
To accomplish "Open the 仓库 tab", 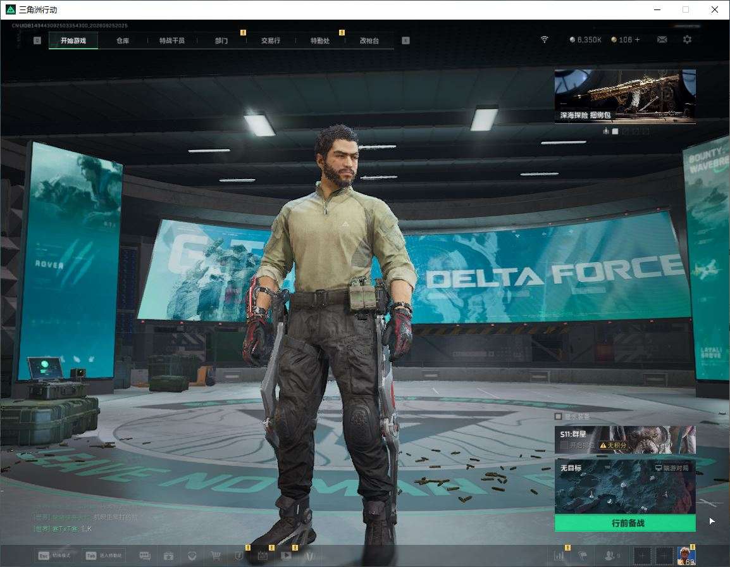I will pyautogui.click(x=123, y=40).
